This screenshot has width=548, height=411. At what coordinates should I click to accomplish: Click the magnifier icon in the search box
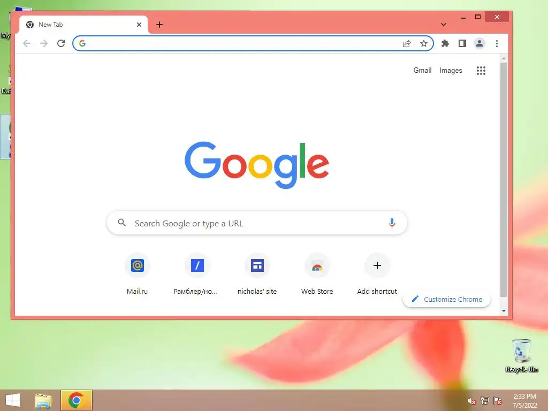tap(121, 223)
